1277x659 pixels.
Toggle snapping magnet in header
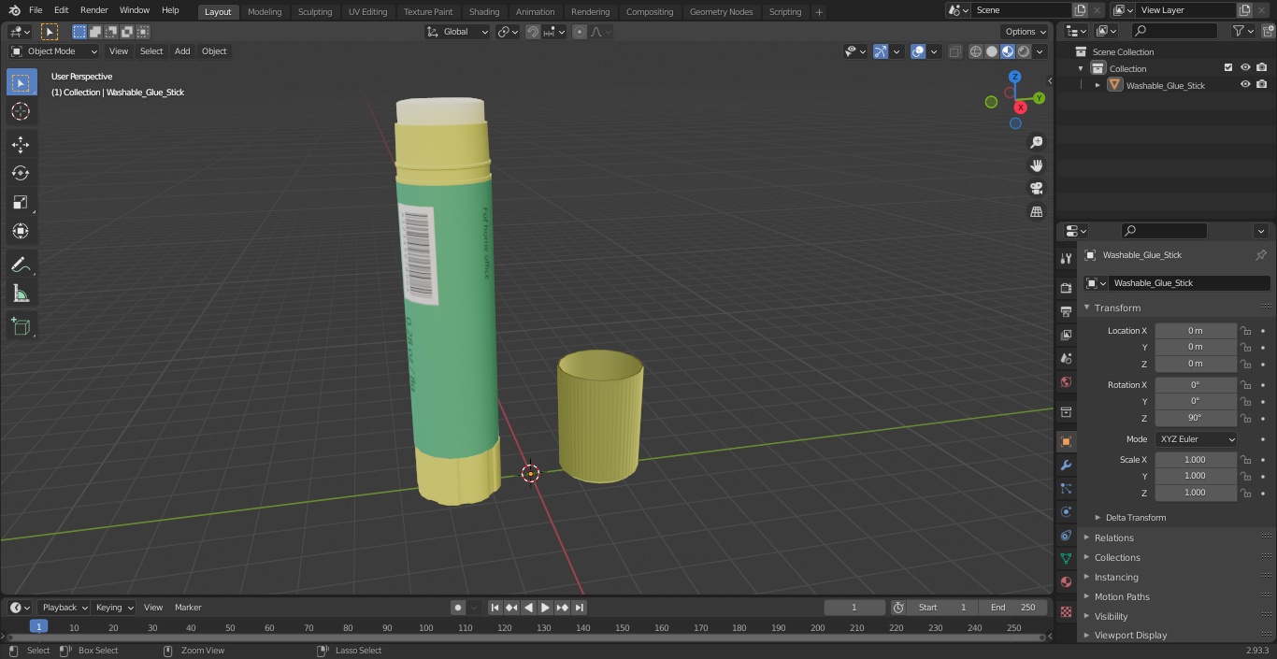533,32
